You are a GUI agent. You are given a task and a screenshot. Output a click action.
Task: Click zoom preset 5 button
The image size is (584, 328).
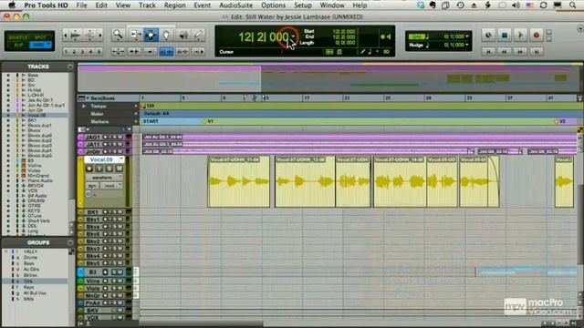99,52
